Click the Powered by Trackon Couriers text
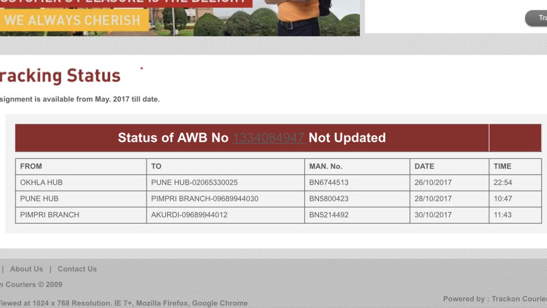 pyautogui.click(x=495, y=299)
